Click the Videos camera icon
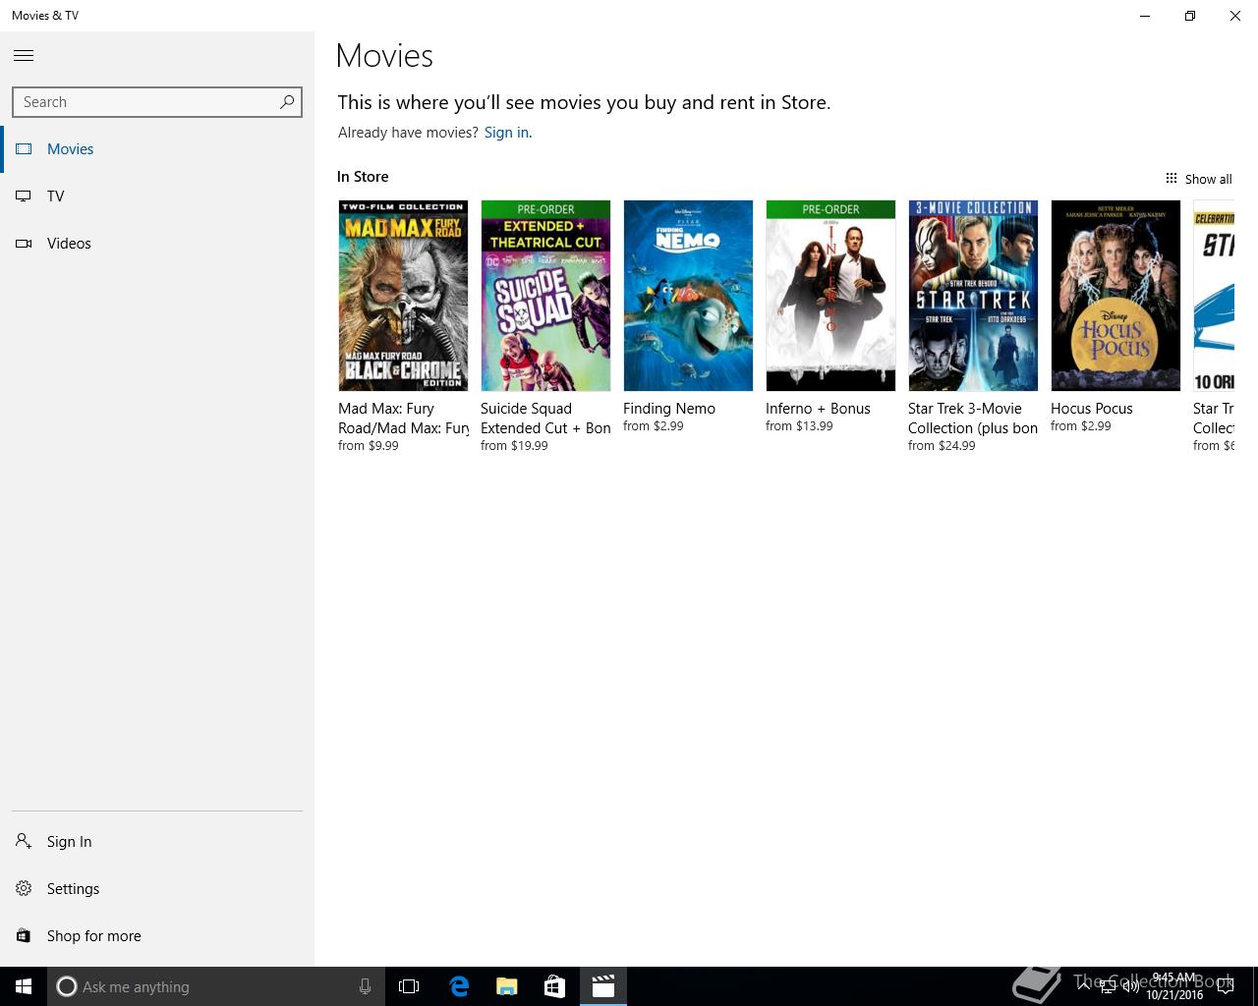Image resolution: width=1258 pixels, height=1006 pixels. 24,244
